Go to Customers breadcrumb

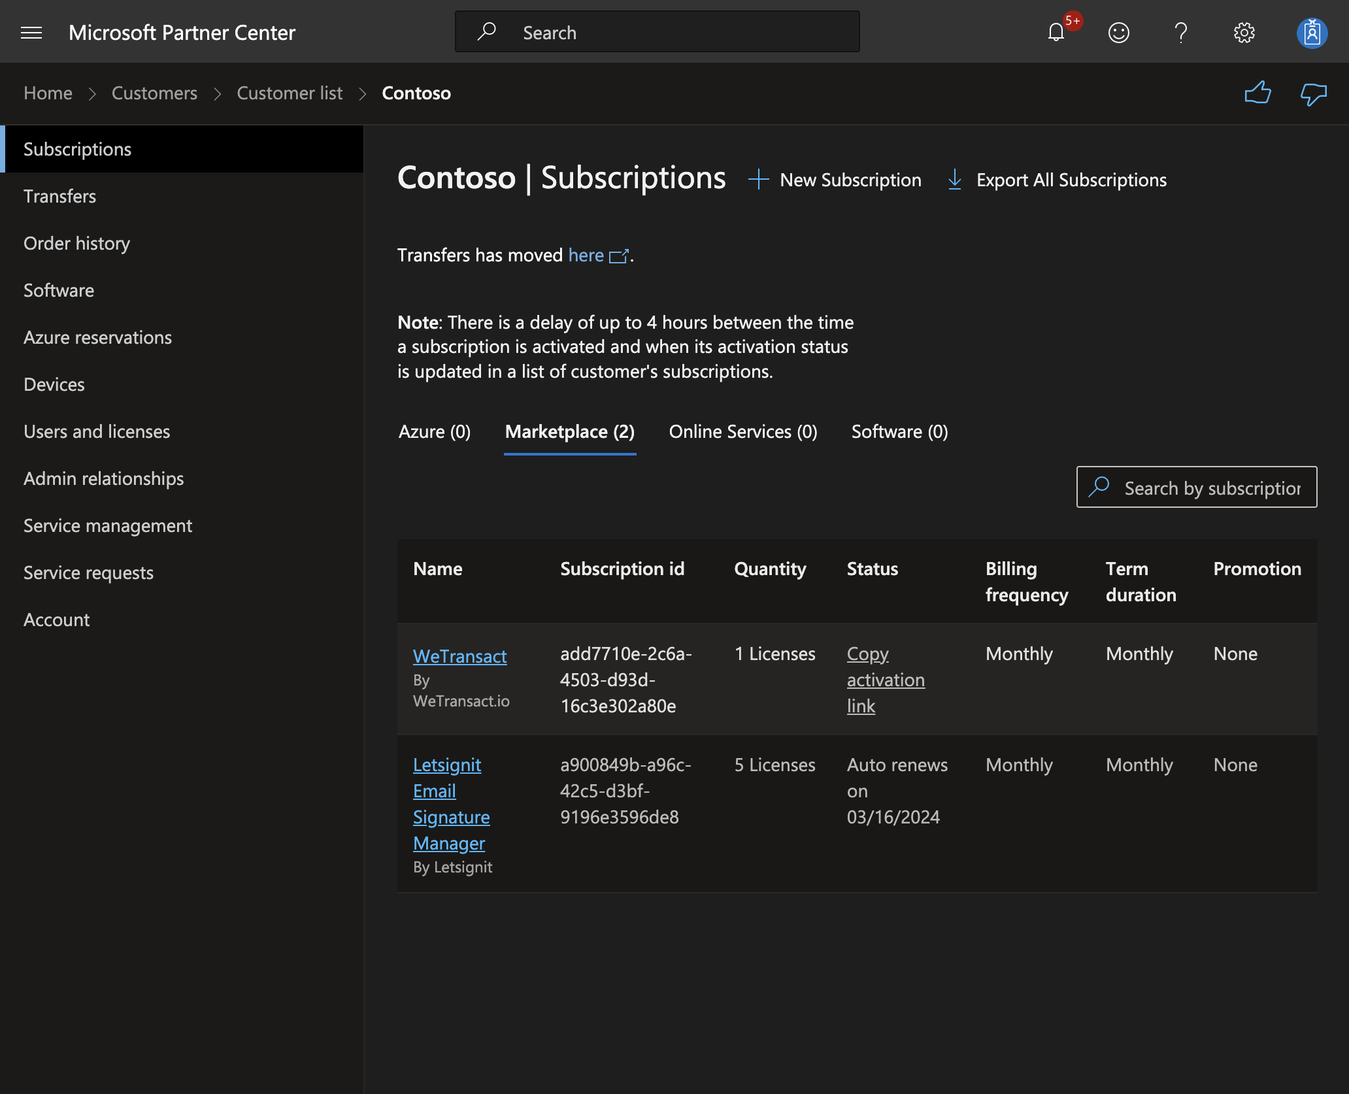(x=154, y=93)
